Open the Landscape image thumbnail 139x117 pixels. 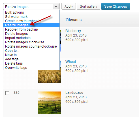[50, 103]
